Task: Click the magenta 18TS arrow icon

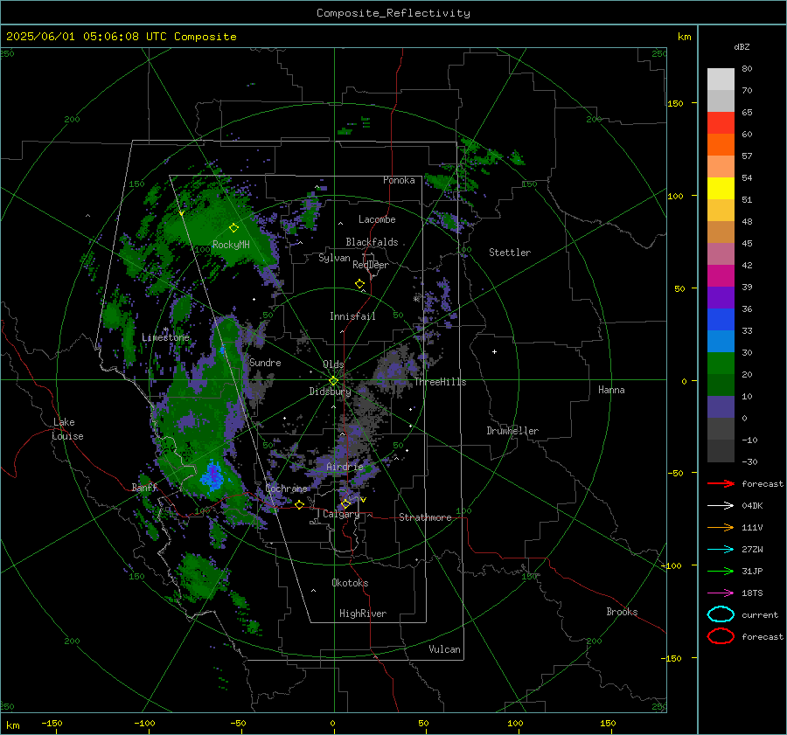Action: [x=721, y=593]
